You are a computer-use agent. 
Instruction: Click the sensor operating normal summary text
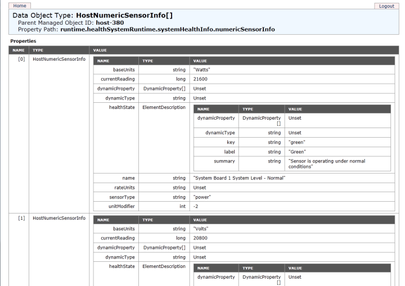pyautogui.click(x=327, y=164)
